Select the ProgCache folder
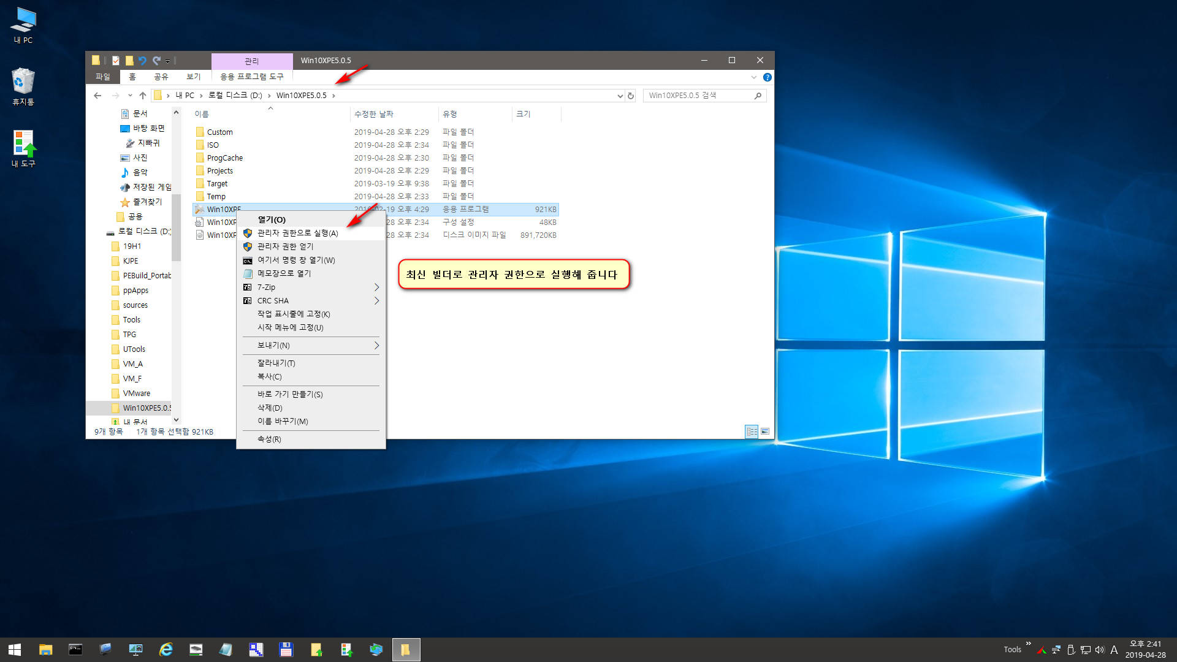The image size is (1177, 662). pyautogui.click(x=224, y=158)
